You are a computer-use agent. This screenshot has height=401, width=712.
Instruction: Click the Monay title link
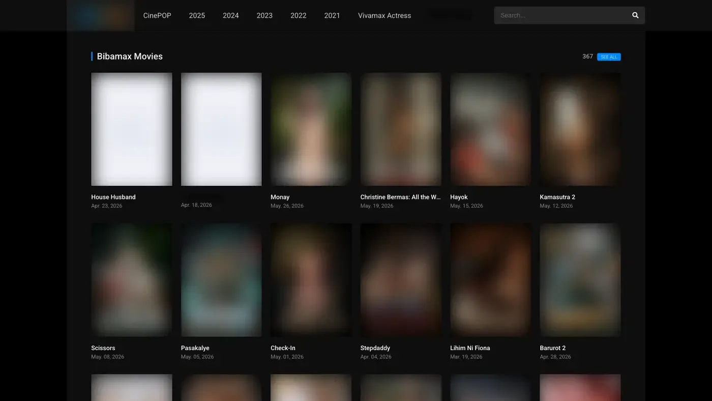point(280,197)
